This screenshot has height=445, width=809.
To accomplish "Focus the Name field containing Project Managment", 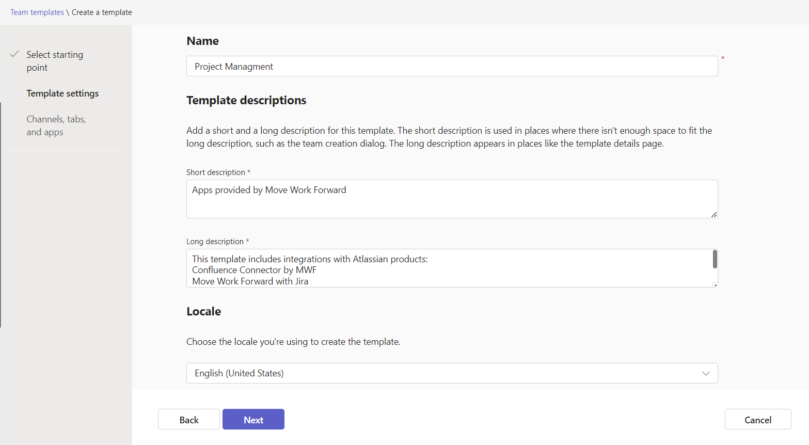I will (x=452, y=67).
